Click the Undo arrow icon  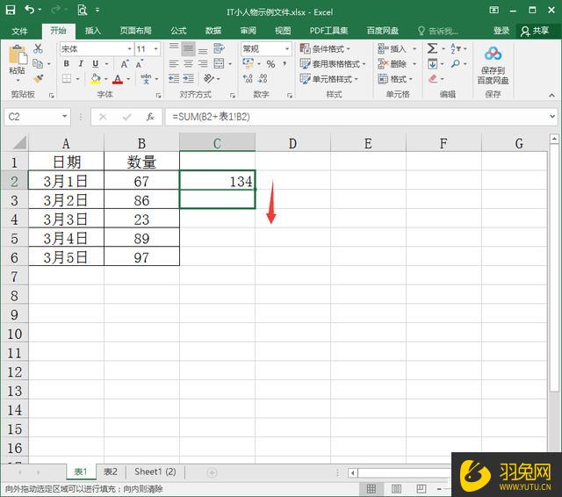(30, 10)
